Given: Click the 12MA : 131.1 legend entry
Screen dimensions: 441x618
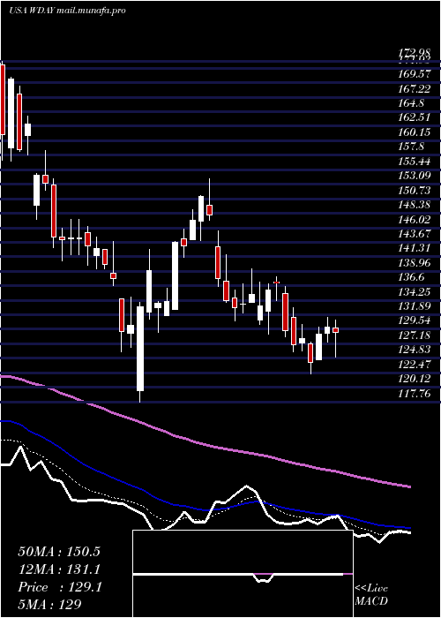Looking at the screenshot, I should [59, 569].
